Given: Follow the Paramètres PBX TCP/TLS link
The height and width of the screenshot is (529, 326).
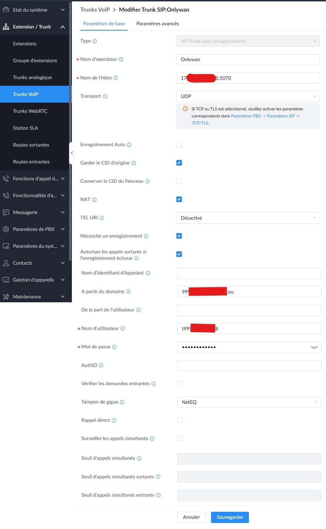Looking at the screenshot, I should pos(265,116).
